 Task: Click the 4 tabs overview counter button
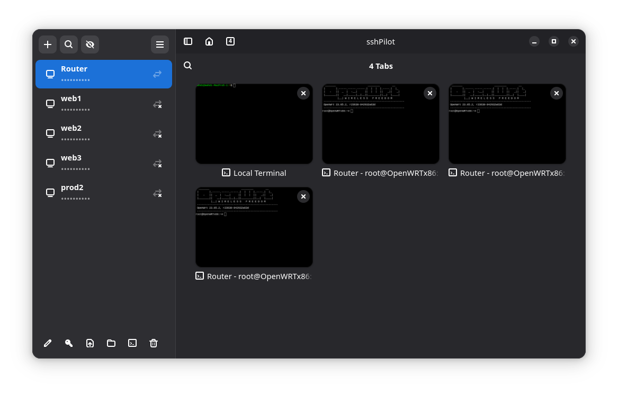click(230, 41)
